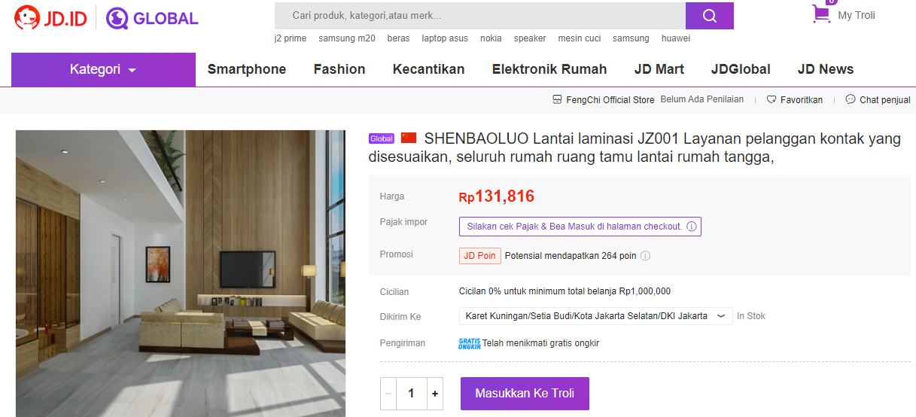Click the search magnifier button
916x417 pixels.
tap(709, 16)
